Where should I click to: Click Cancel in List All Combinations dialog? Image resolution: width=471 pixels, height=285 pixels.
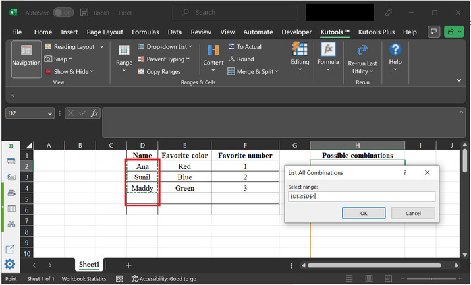coord(412,213)
